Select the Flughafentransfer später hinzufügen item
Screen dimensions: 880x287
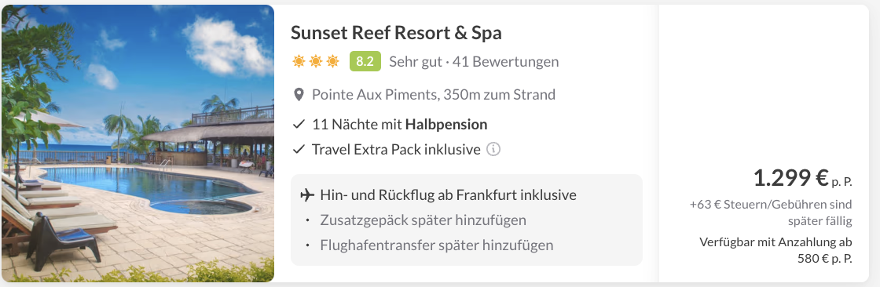click(437, 245)
